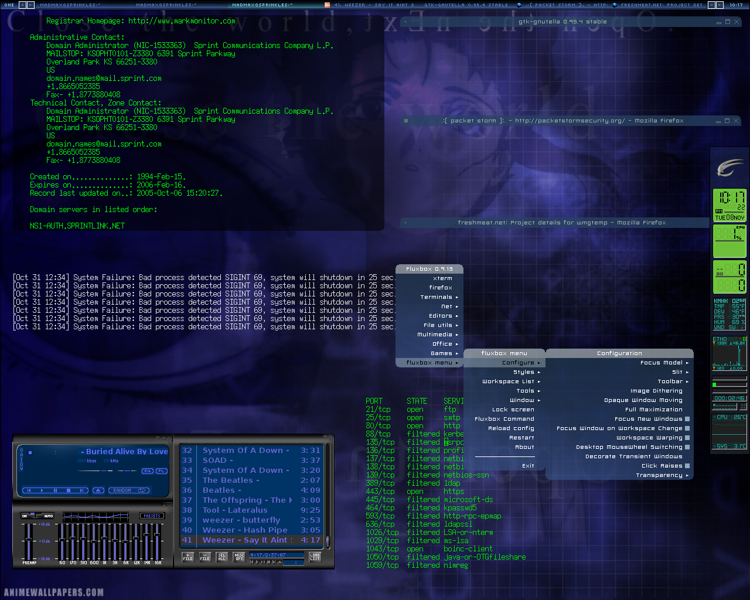Click the clock dock app showing 10:17
Screen dimensions: 750x600
click(729, 204)
